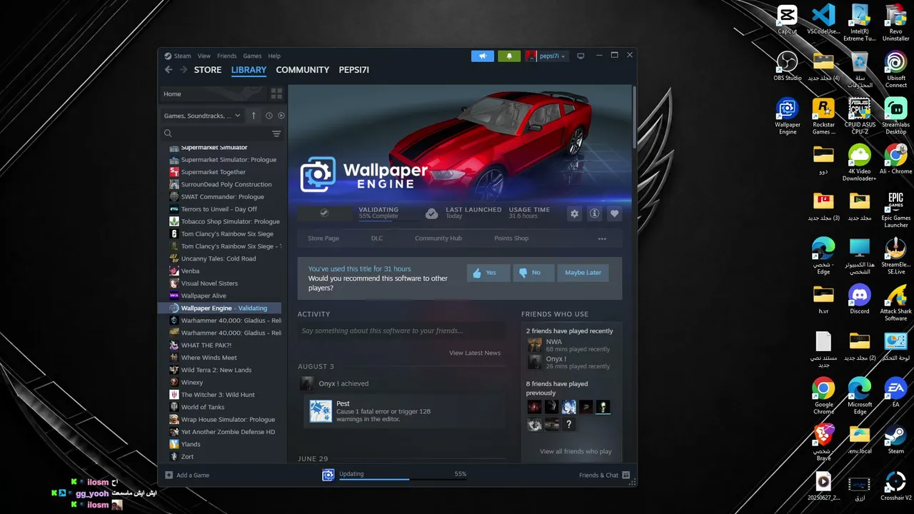Add Wallpaper Engine to favorites

[614, 213]
